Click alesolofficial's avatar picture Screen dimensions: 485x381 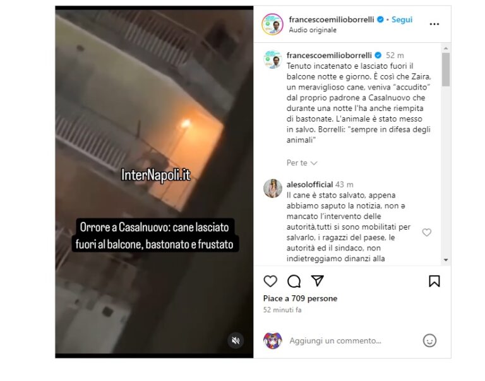coord(273,188)
